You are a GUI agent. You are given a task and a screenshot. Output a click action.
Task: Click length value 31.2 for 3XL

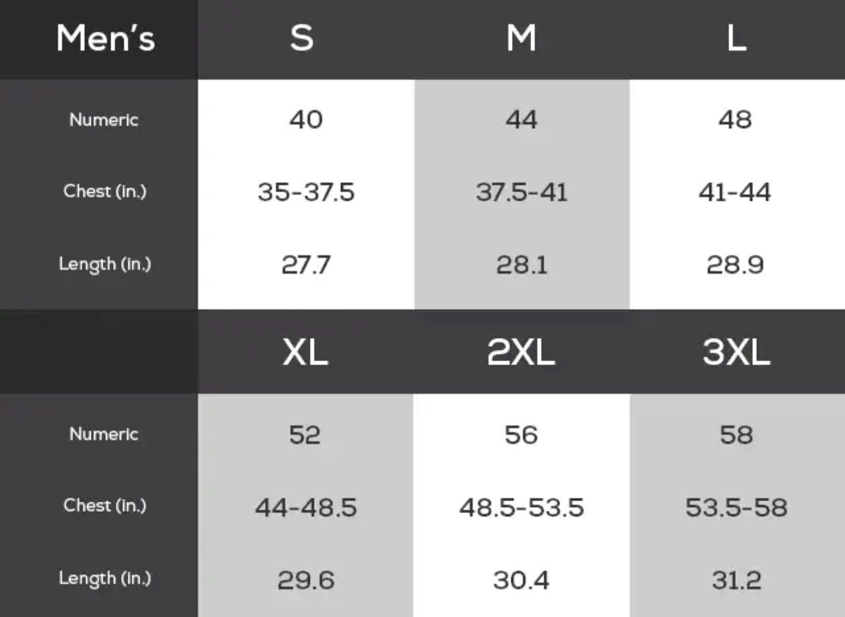[736, 580]
